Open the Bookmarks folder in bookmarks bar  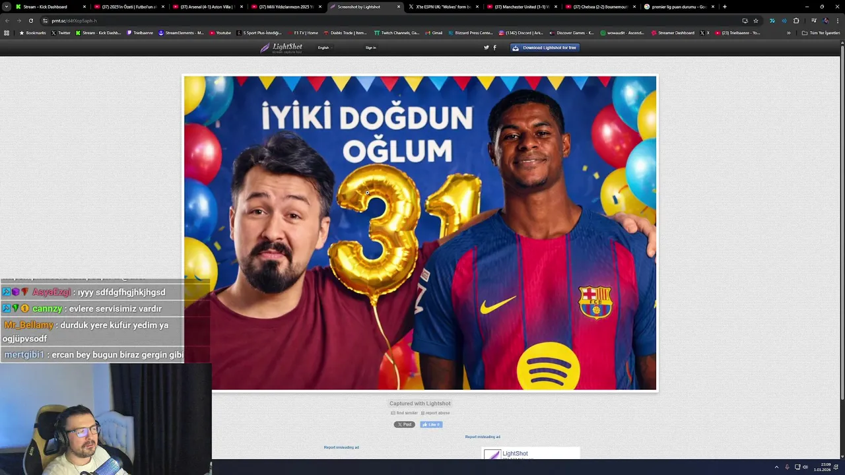pyautogui.click(x=32, y=32)
